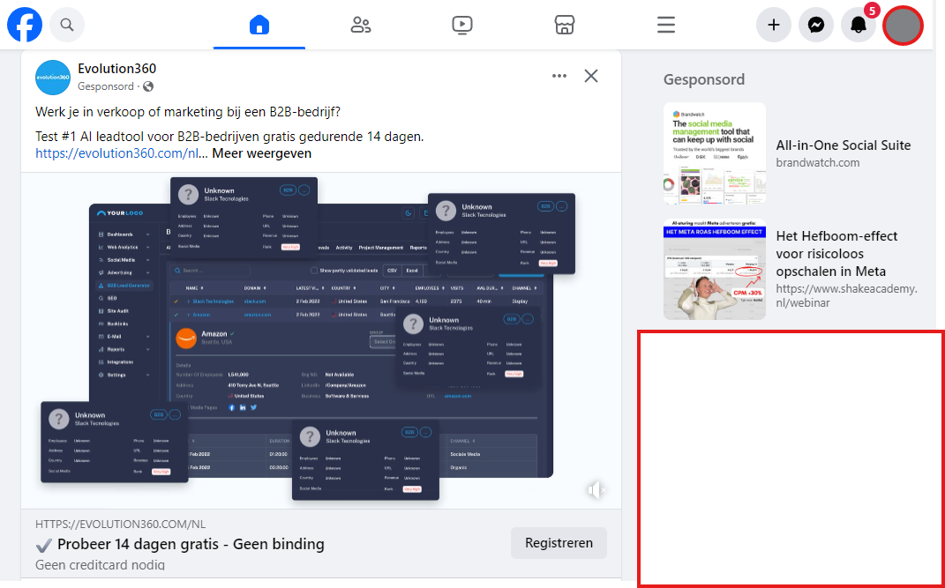This screenshot has width=945, height=588.
Task: Expand post text with Meer weergeven
Action: (261, 153)
